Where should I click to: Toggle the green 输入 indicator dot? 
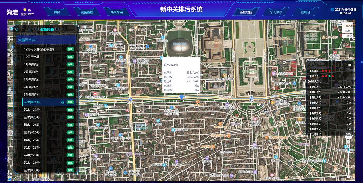click(329, 76)
